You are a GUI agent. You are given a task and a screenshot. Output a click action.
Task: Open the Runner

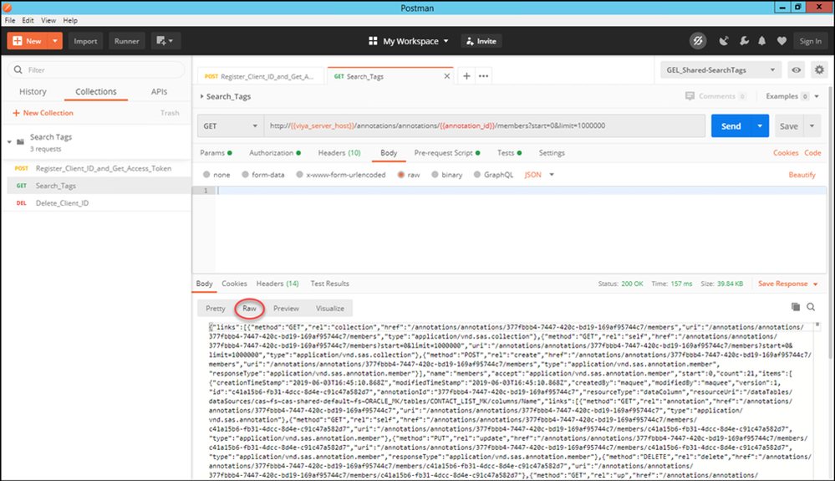tap(127, 41)
